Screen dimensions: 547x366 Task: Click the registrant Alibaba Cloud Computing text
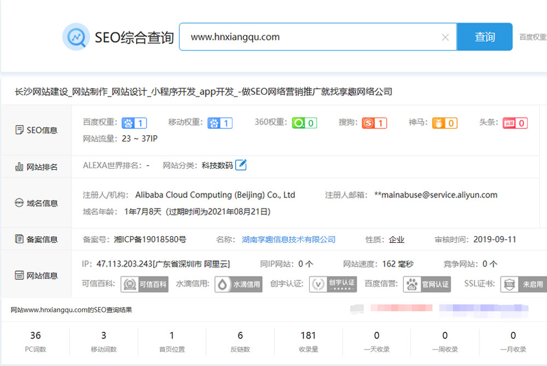point(215,195)
